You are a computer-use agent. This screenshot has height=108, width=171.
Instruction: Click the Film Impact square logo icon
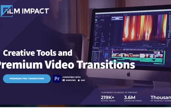point(7,11)
